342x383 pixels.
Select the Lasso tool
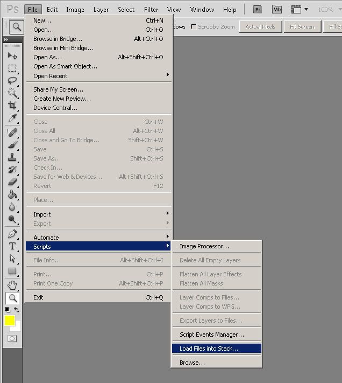pyautogui.click(x=12, y=80)
